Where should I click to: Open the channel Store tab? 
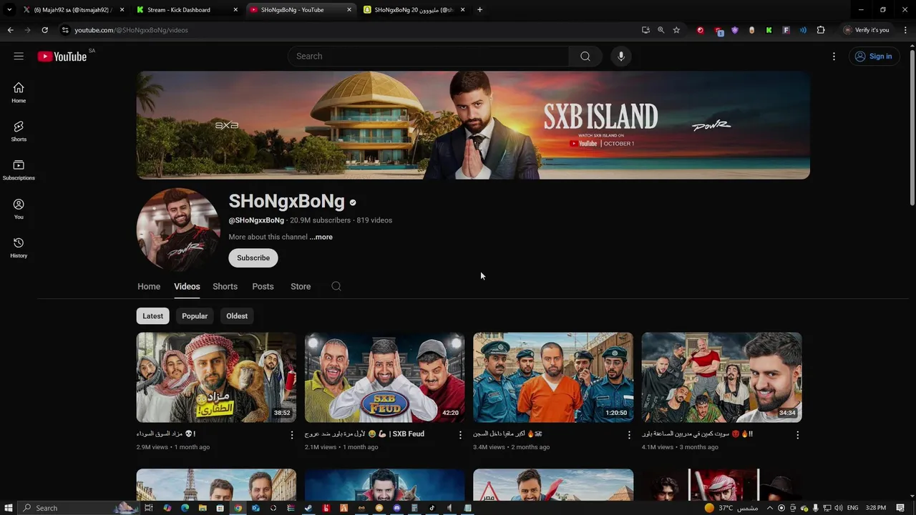tap(301, 286)
